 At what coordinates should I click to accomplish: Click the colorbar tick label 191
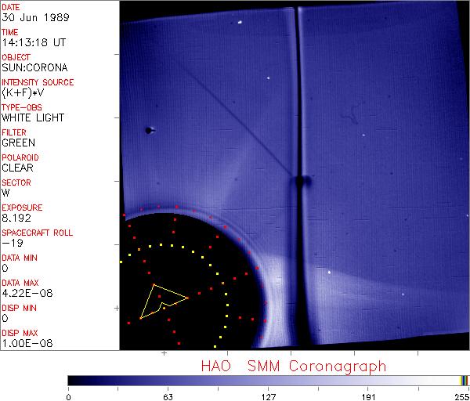368,397
